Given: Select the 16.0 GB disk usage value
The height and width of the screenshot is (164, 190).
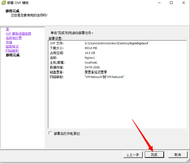Looking at the screenshot, I should pyautogui.click(x=90, y=53).
